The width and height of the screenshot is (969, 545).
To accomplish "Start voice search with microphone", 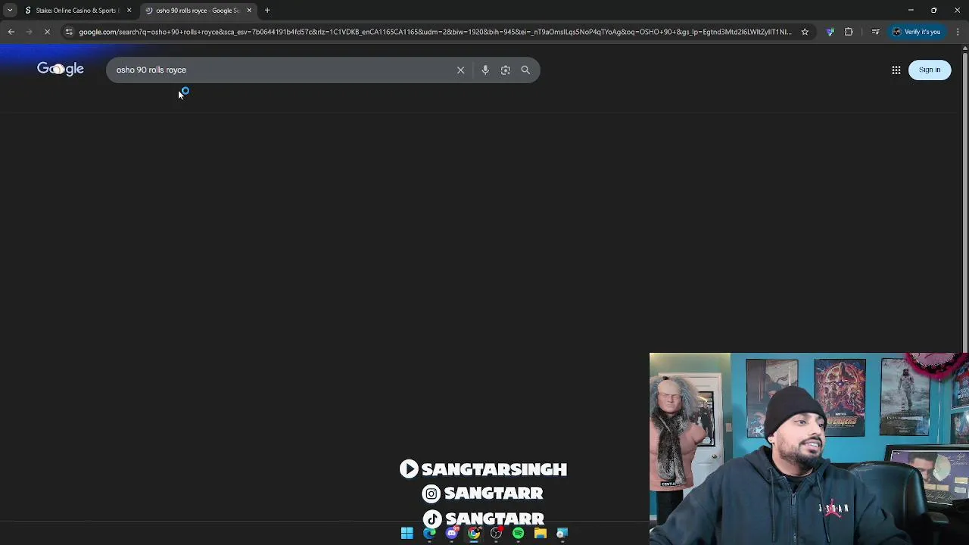I will pos(485,70).
